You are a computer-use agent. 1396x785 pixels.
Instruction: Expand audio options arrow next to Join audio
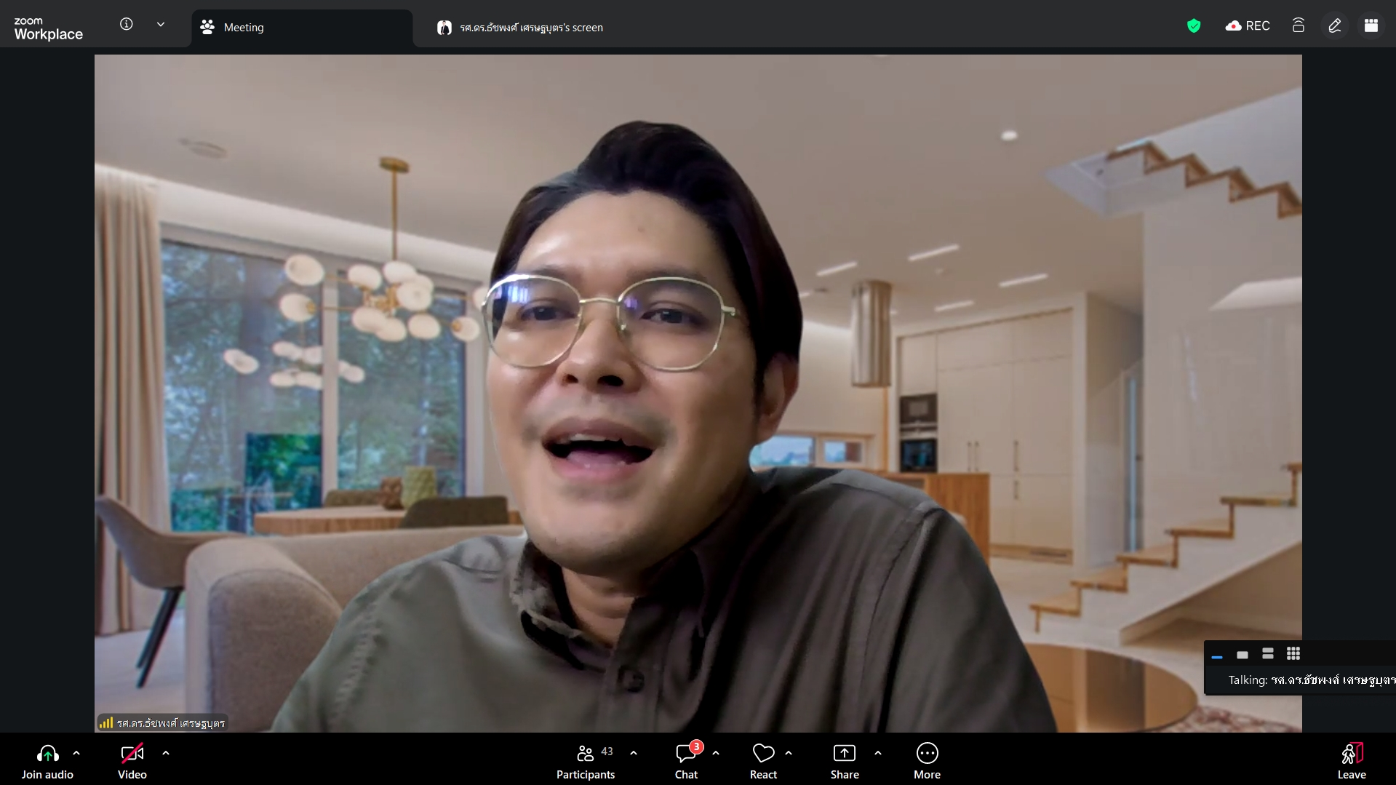[x=76, y=754]
